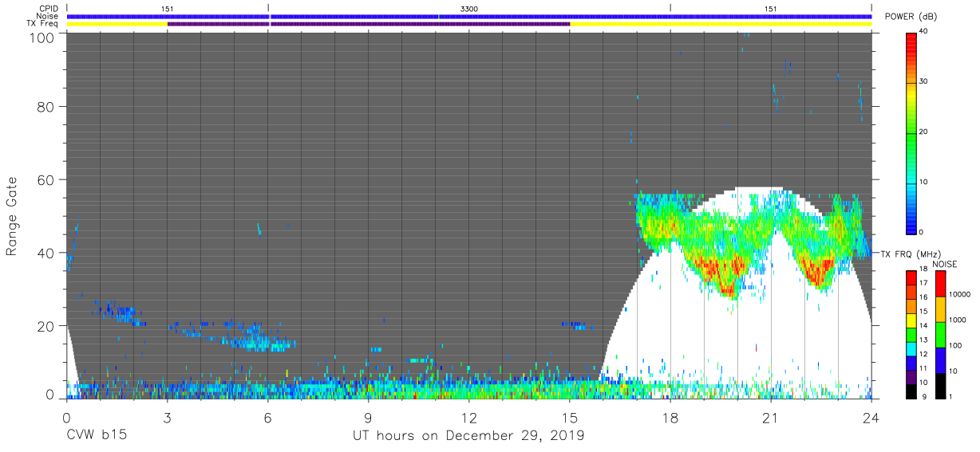Click the red 17-18 MHz swatch in TX FRQ legend

click(911, 277)
